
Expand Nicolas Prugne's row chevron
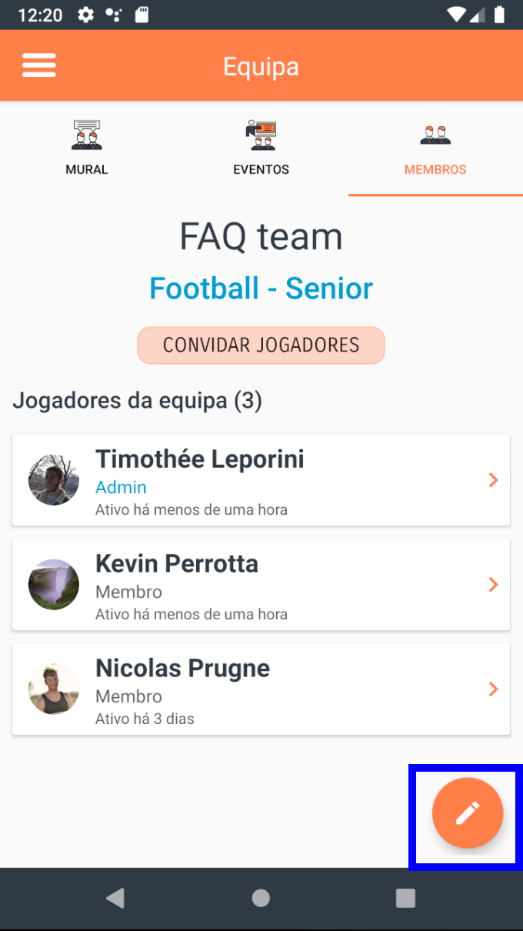[x=494, y=689]
